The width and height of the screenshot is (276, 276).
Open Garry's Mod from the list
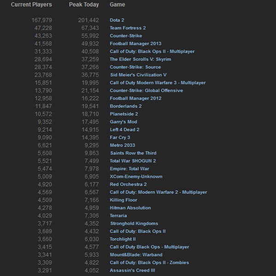[x=123, y=122]
